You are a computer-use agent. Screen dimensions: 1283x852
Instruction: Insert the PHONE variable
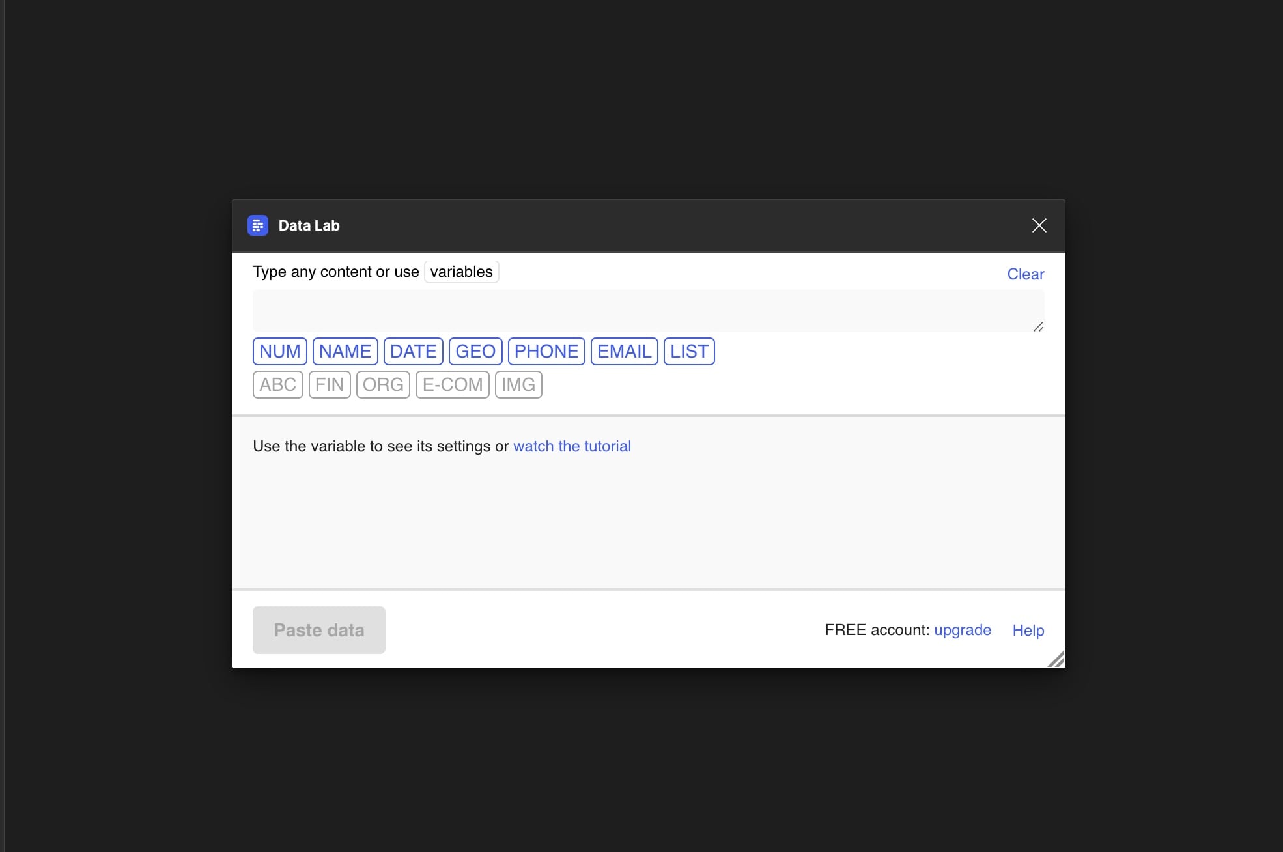click(546, 352)
